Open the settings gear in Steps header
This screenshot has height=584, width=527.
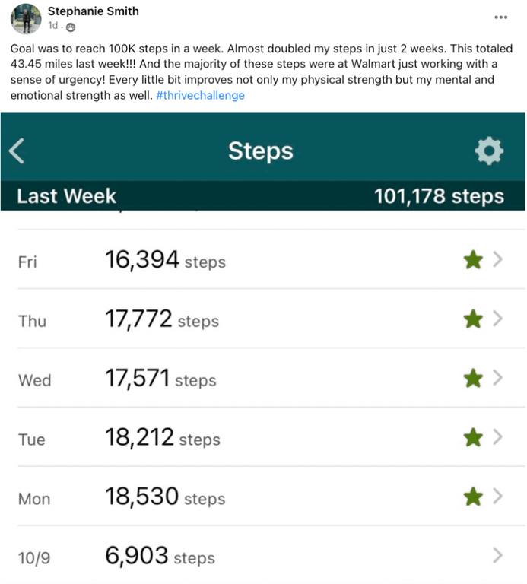tap(488, 151)
